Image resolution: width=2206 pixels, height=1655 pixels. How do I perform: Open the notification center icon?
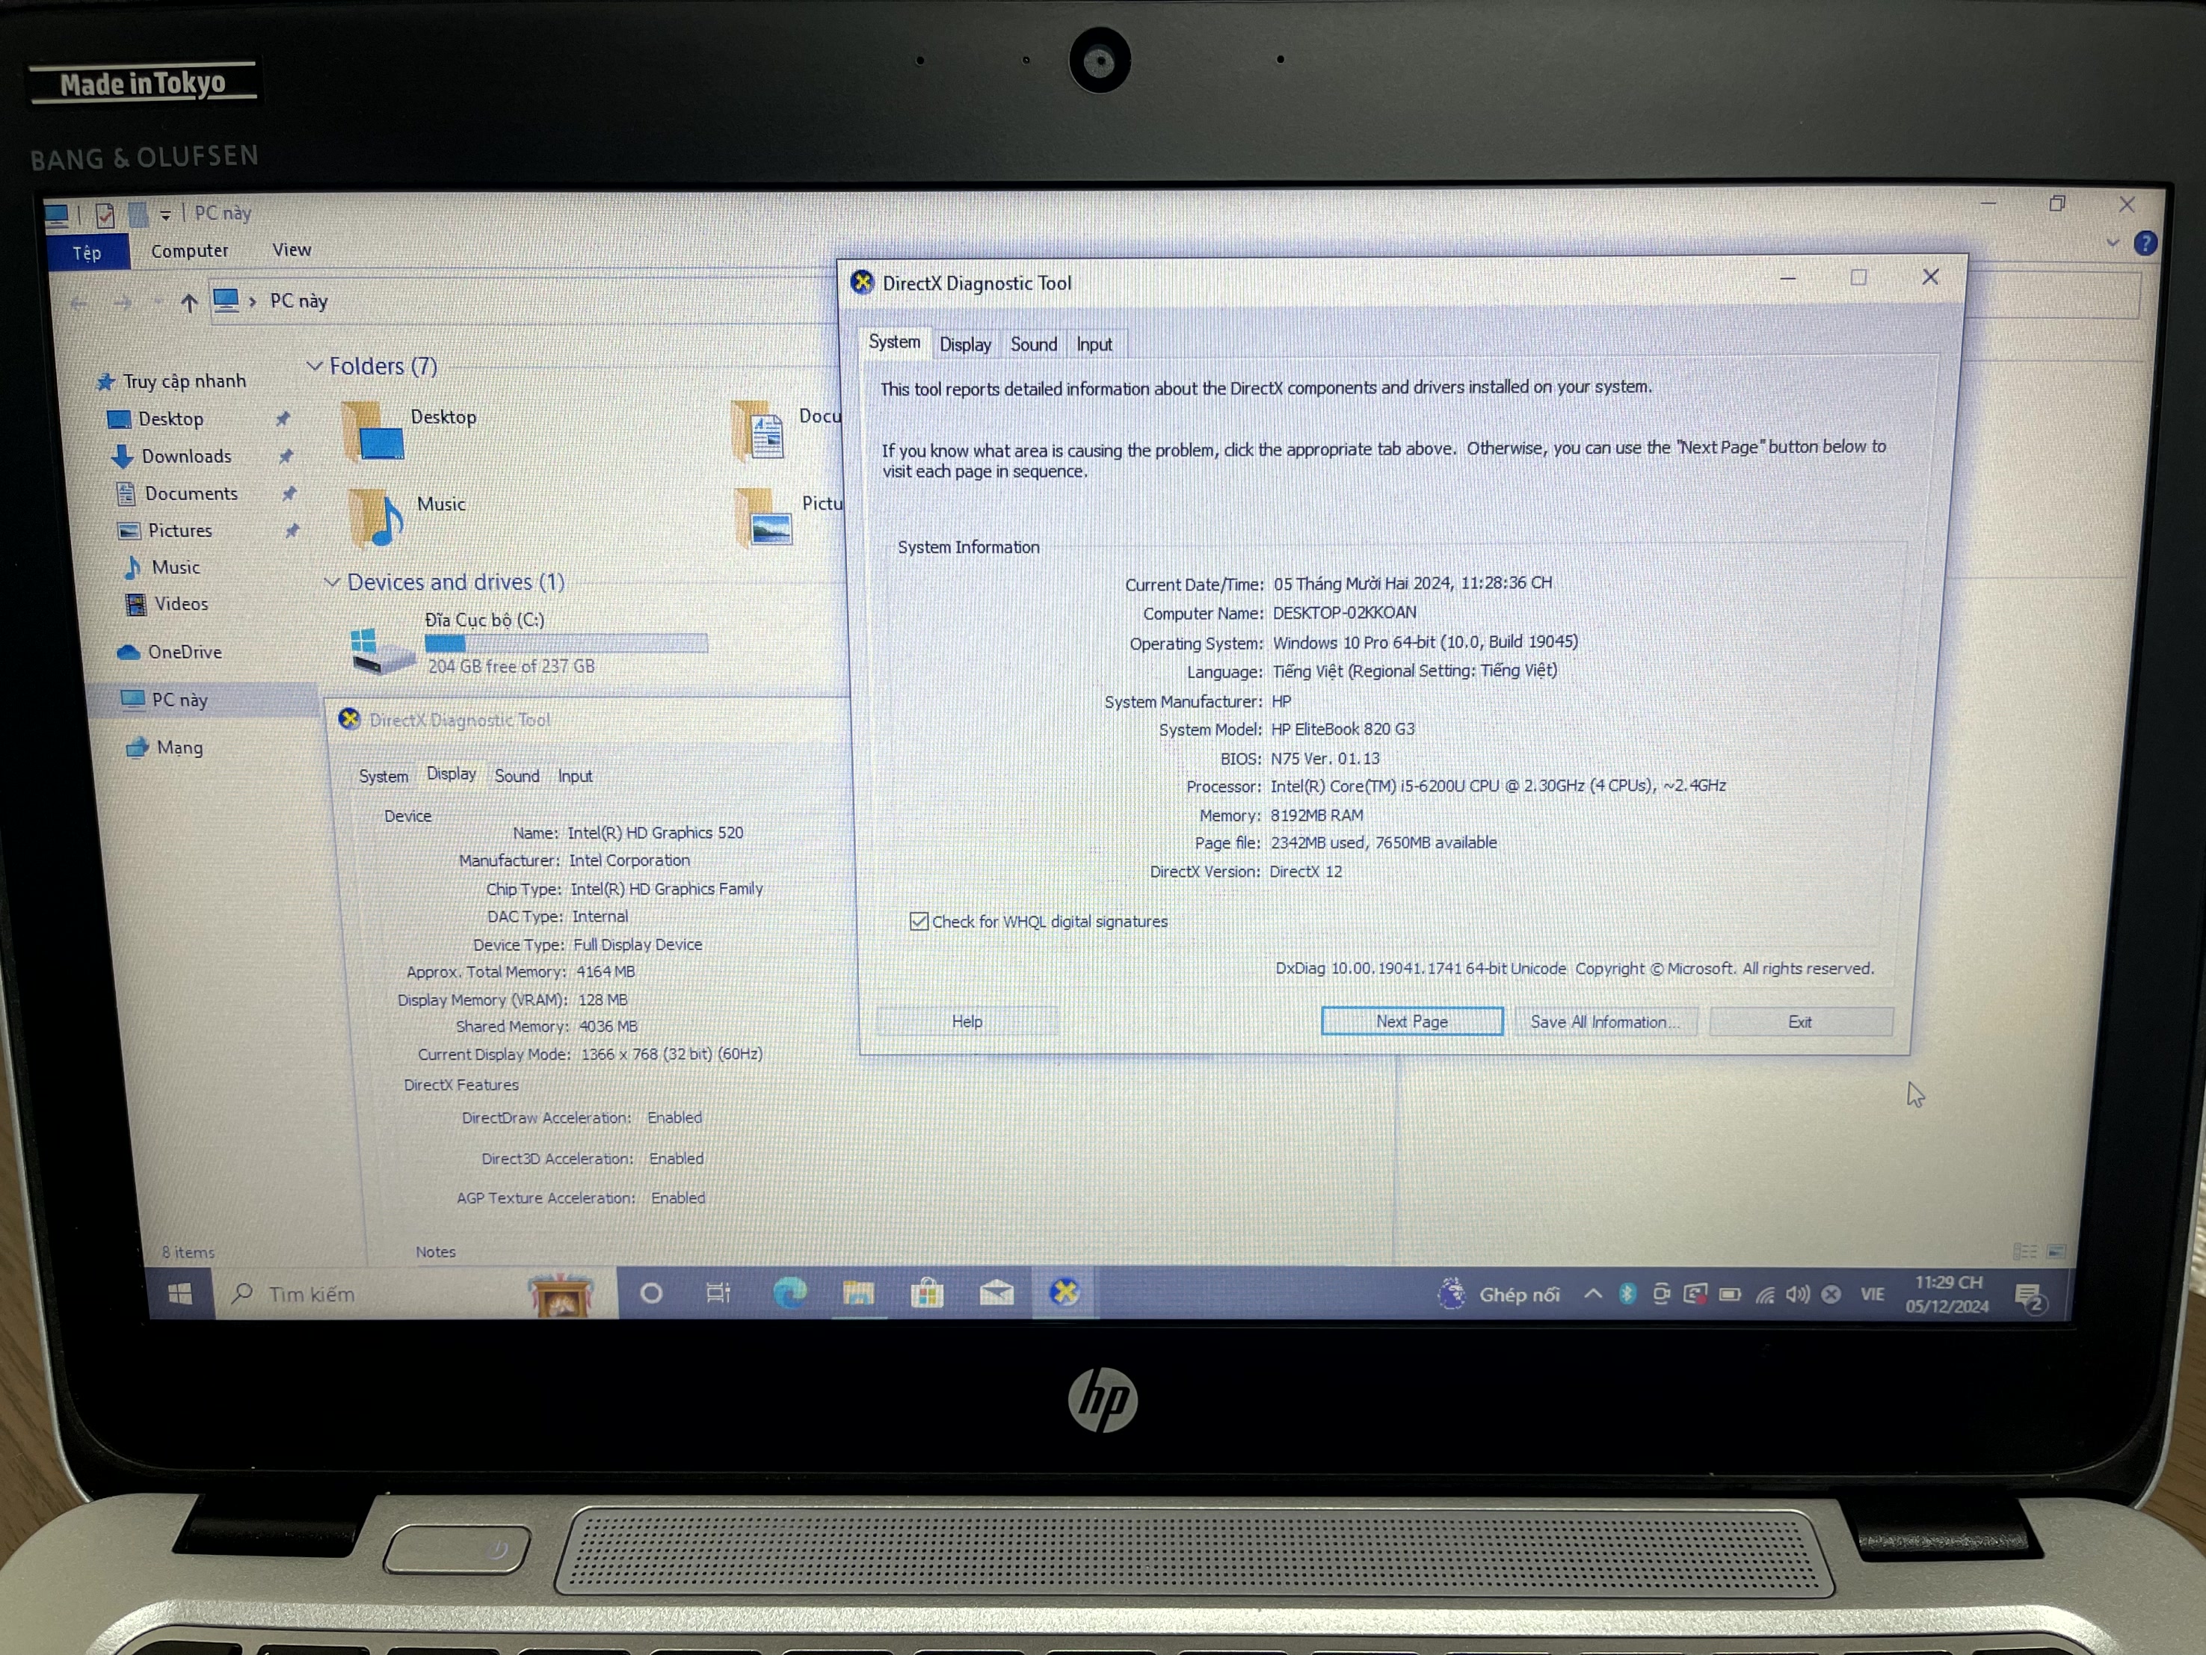click(2030, 1297)
